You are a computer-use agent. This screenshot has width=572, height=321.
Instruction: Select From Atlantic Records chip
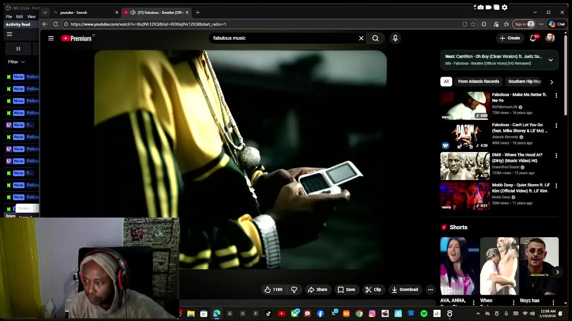[479, 82]
